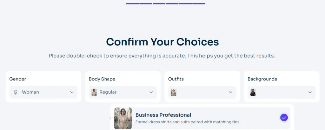
Task: Click the third progress step segment
Action: (159, 3)
